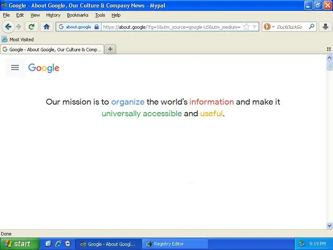333x250 pixels.
Task: Click the "Done" status bar text
Action: (6, 234)
